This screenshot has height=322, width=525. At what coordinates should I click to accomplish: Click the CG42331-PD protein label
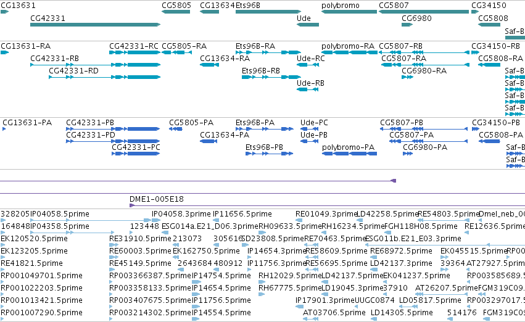(x=91, y=135)
